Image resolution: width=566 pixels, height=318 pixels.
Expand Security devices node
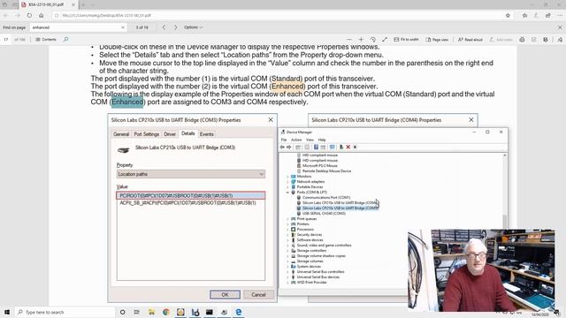click(x=287, y=235)
